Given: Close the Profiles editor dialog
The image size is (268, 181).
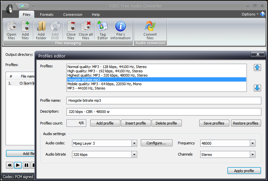Looking at the screenshot, I should [x=258, y=54].
